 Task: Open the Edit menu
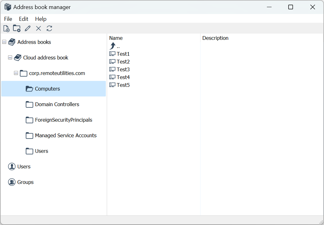[24, 19]
